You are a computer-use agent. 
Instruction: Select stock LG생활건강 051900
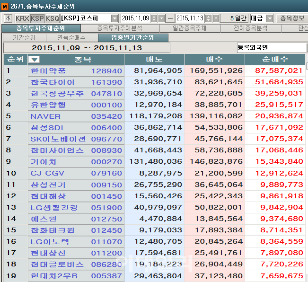tap(76, 208)
